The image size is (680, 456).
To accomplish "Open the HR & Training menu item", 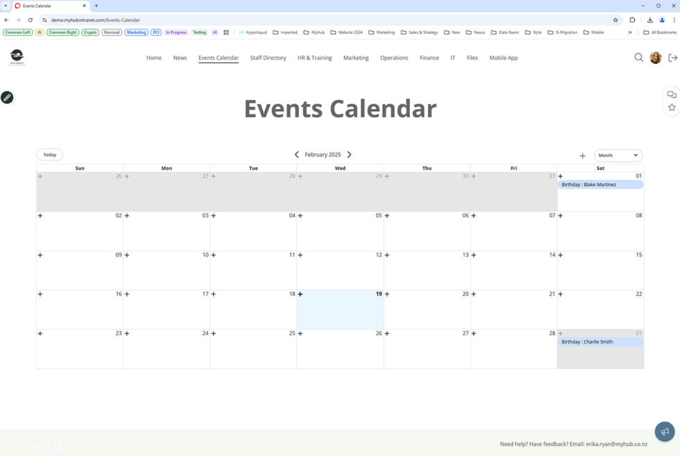I will pyautogui.click(x=314, y=58).
